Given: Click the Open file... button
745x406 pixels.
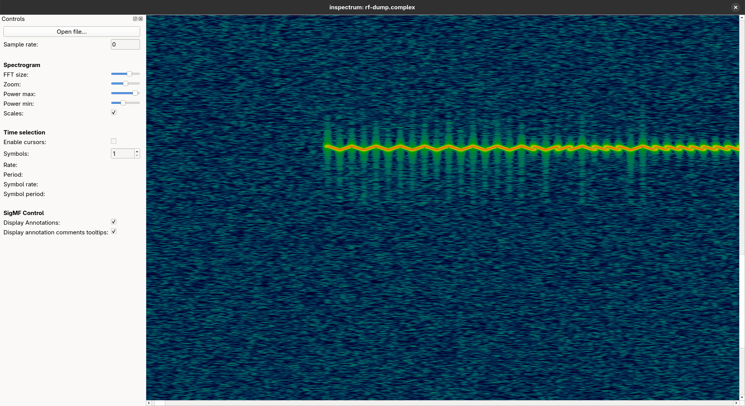Looking at the screenshot, I should [x=72, y=32].
